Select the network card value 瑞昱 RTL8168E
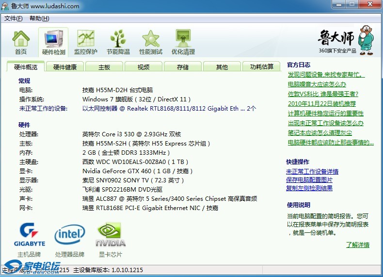Screen dimensions: 383x277 click(x=150, y=208)
